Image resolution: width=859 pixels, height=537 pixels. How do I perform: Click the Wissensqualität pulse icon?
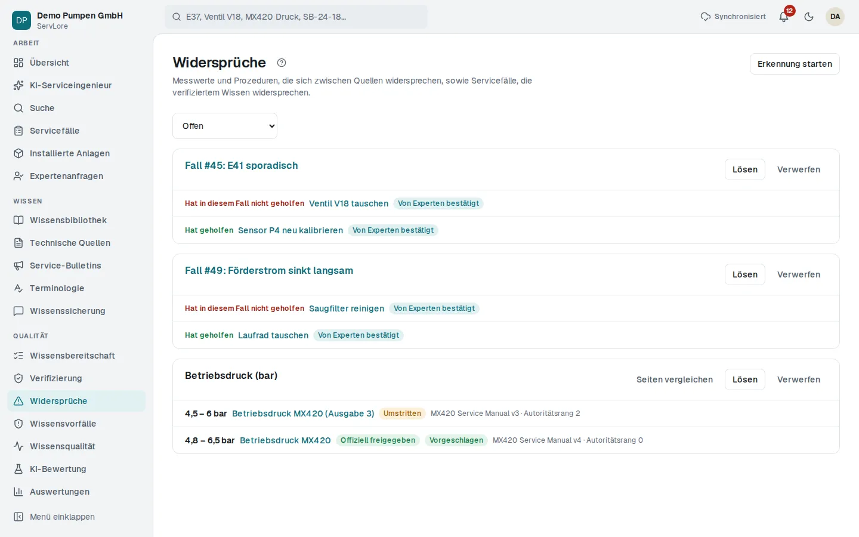[x=18, y=446]
